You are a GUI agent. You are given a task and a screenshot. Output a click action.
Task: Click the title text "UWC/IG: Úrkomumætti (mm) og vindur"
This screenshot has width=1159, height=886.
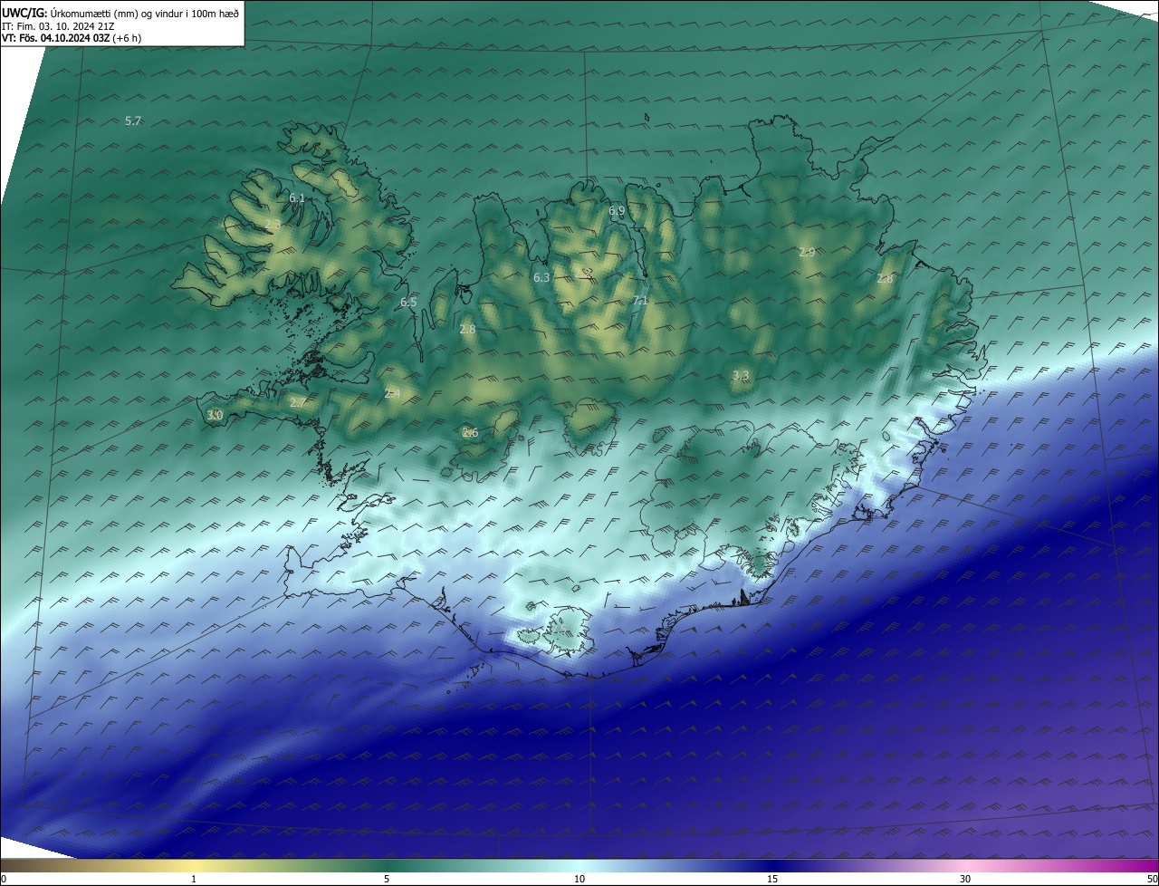click(x=120, y=12)
